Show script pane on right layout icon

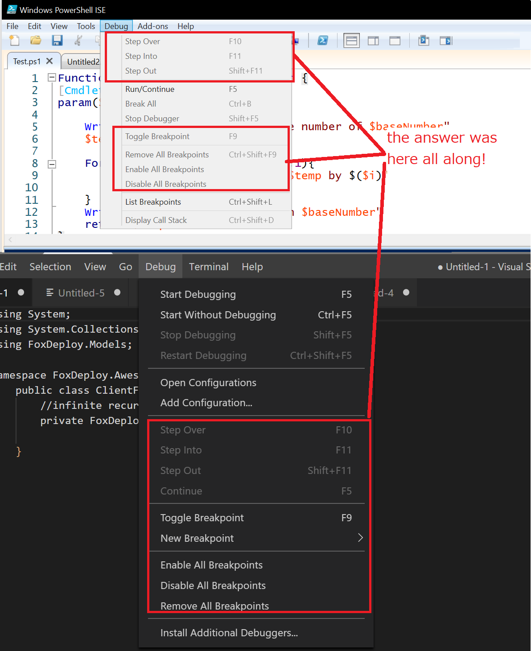coord(373,41)
